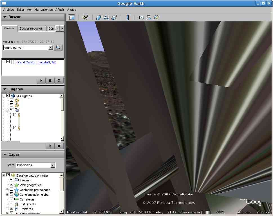Expand the Contenido patrocinado tree node
Screen dimensions: 273x216
pos(7,190)
